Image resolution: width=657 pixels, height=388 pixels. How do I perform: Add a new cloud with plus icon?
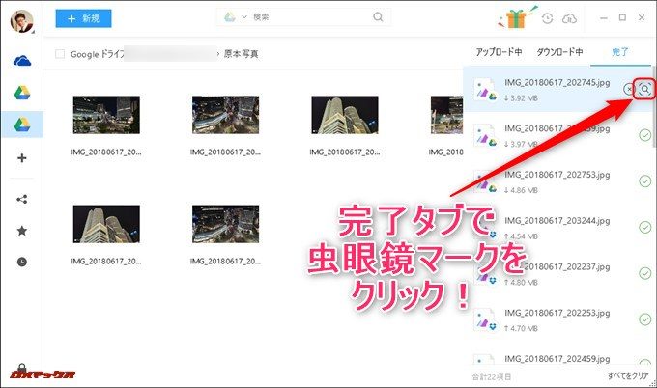22,158
